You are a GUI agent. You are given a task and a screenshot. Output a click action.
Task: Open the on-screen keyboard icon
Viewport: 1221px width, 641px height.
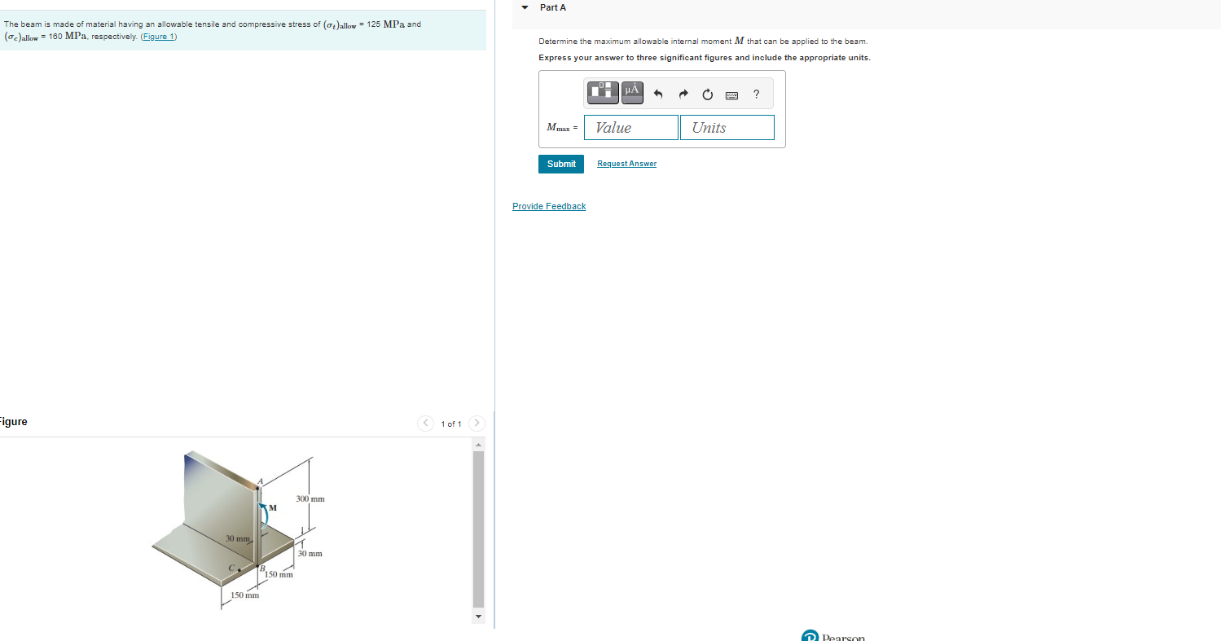click(731, 94)
